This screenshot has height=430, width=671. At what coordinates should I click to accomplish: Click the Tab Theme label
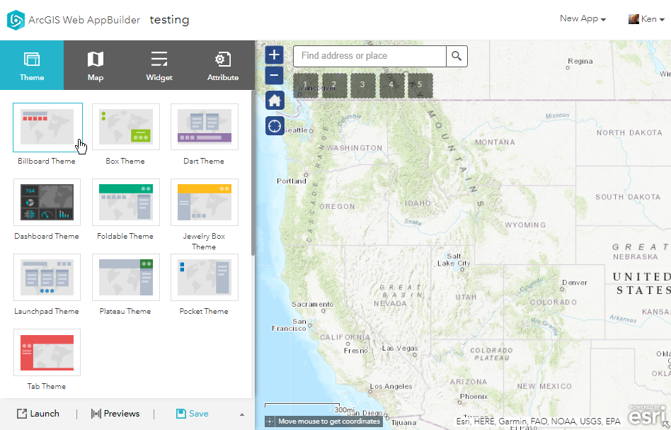[47, 386]
